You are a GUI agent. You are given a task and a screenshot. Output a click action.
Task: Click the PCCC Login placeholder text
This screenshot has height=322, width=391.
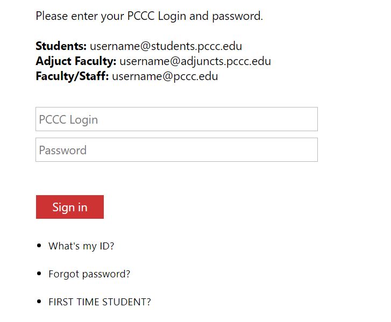(x=68, y=120)
